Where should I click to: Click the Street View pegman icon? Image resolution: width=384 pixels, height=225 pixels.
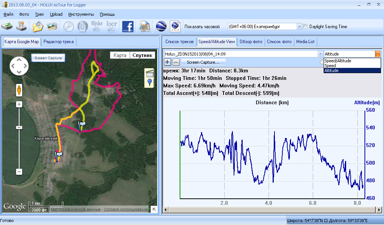19,90
